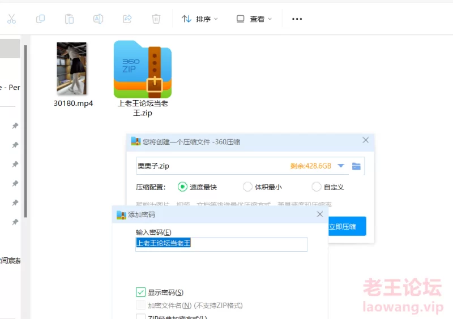Click the Delete trash icon

156,19
